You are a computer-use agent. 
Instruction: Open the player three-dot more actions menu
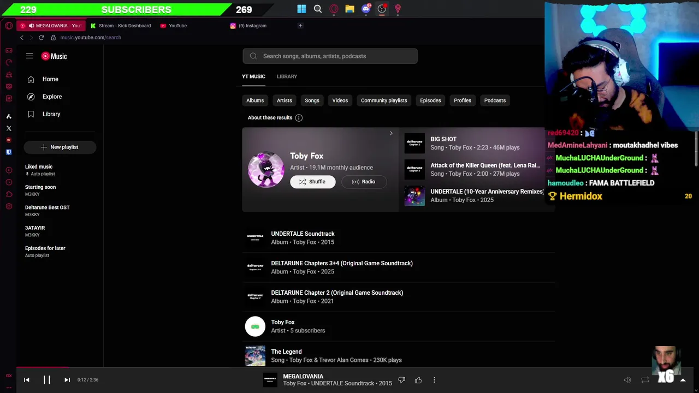pos(434,380)
